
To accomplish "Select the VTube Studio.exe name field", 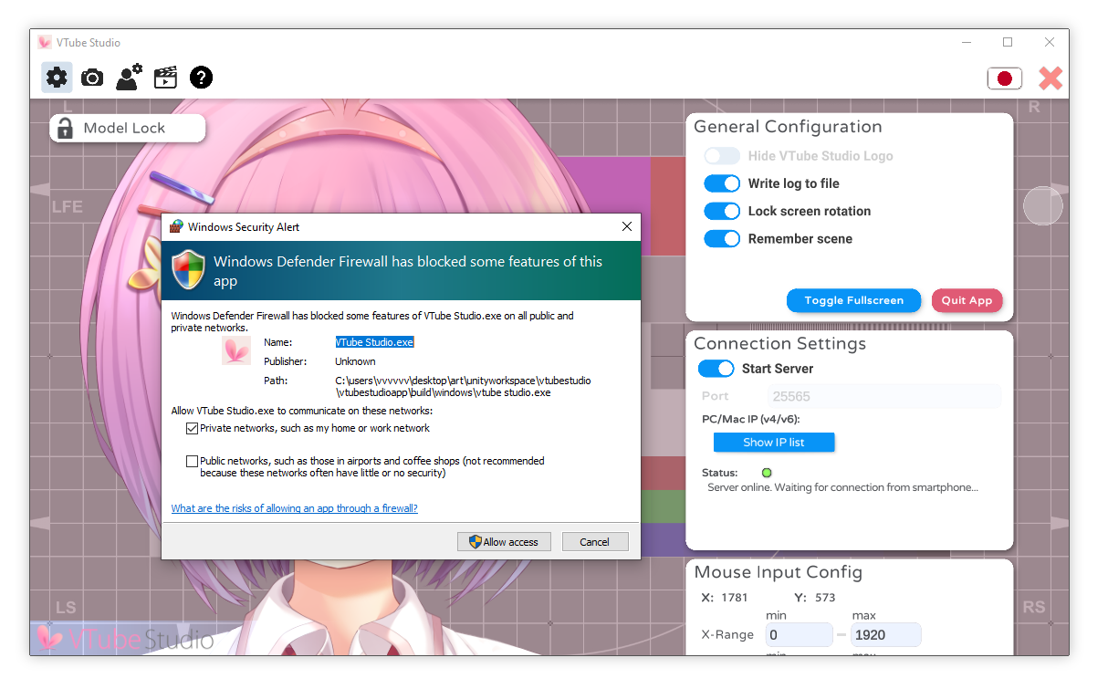I will point(375,342).
